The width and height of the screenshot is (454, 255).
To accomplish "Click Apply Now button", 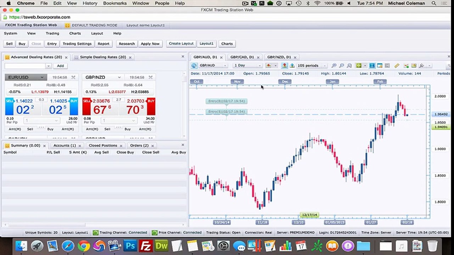I will (150, 44).
